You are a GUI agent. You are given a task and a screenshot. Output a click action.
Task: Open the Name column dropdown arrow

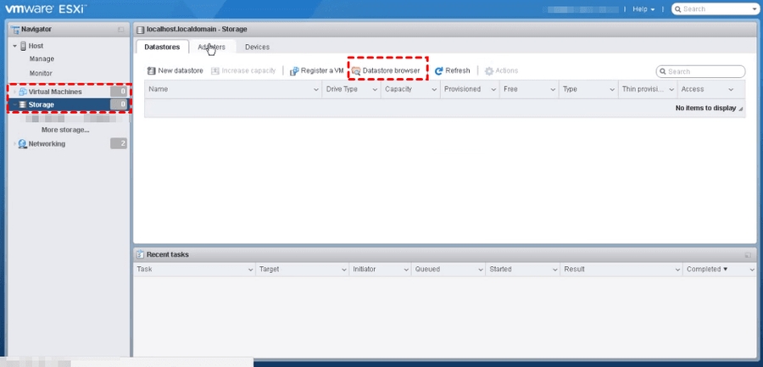coord(315,89)
